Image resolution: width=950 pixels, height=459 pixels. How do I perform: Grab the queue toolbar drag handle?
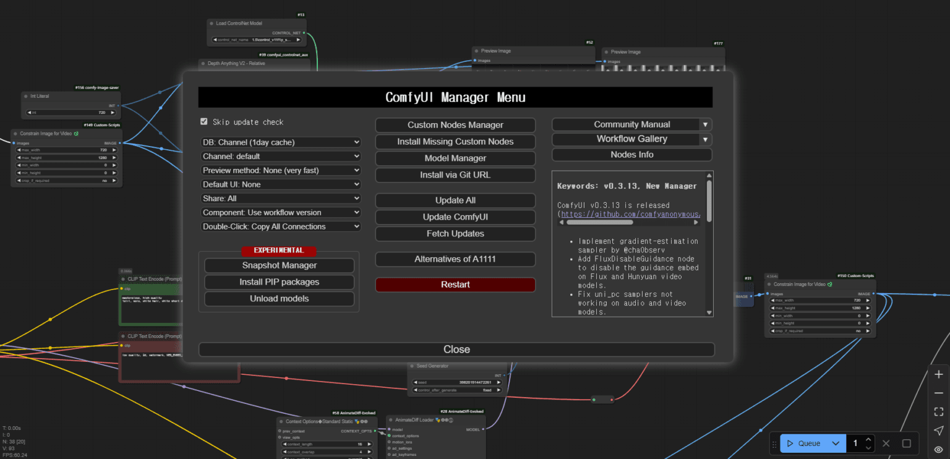(x=773, y=444)
